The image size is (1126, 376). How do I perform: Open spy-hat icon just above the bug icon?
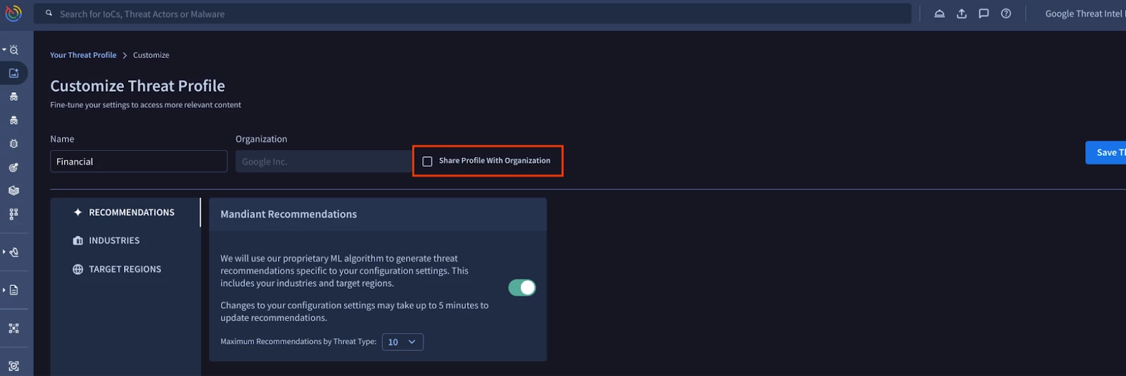13,120
